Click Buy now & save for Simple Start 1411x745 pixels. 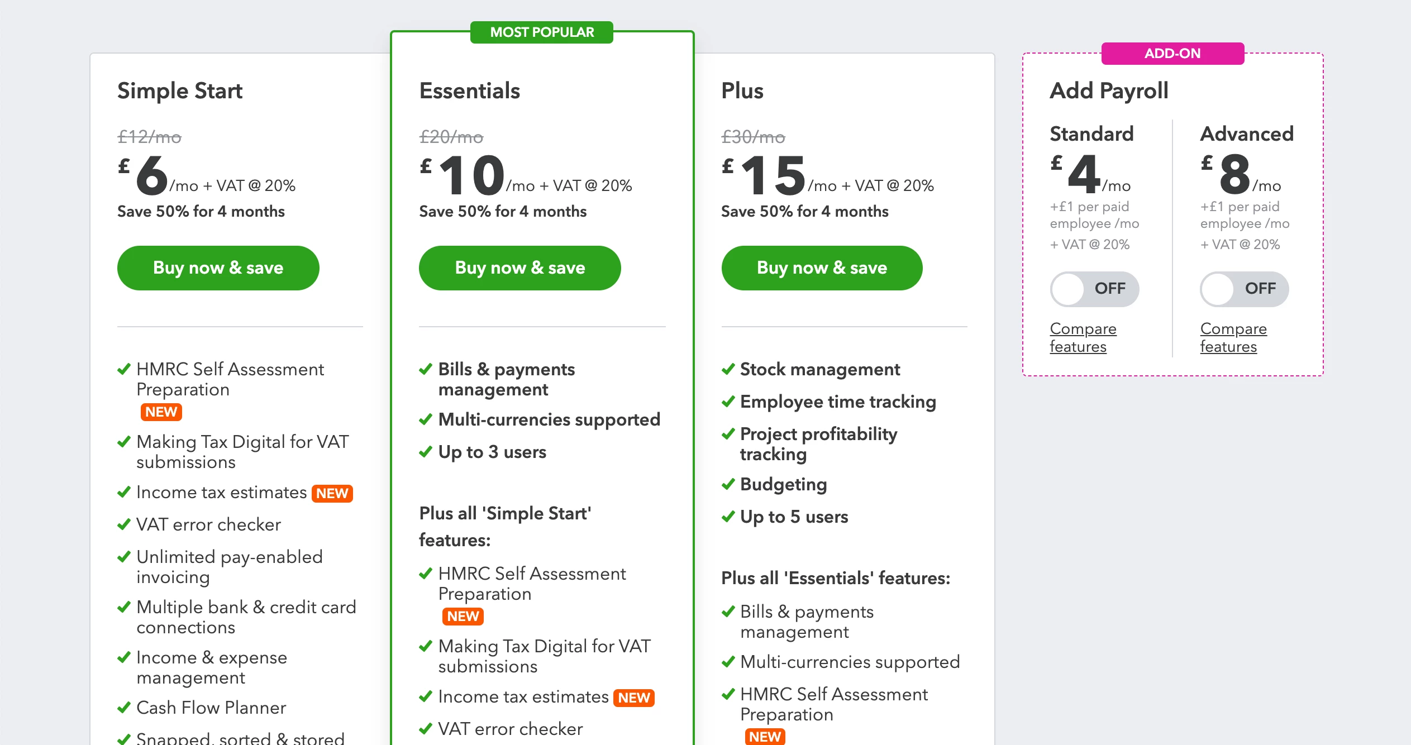(218, 268)
